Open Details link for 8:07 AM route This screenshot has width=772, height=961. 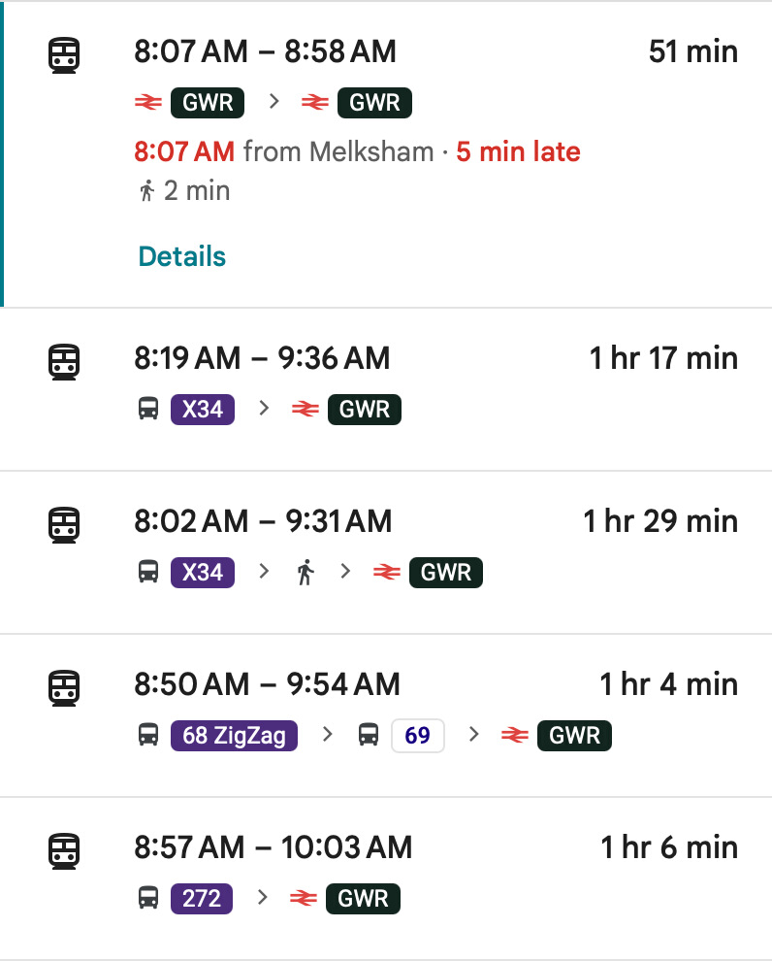pos(182,257)
